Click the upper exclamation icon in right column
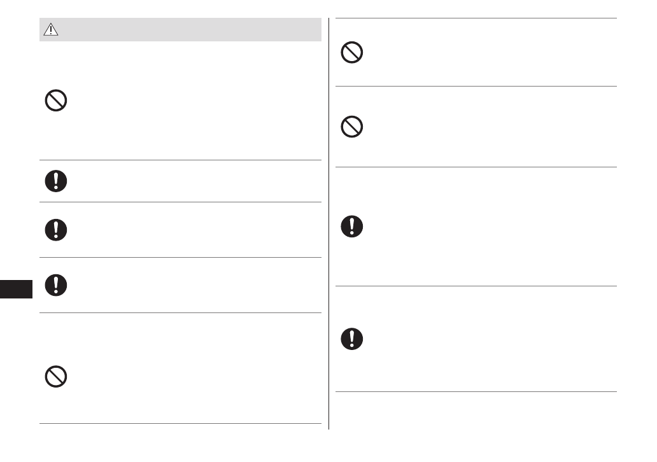657x462 pixels. [352, 227]
